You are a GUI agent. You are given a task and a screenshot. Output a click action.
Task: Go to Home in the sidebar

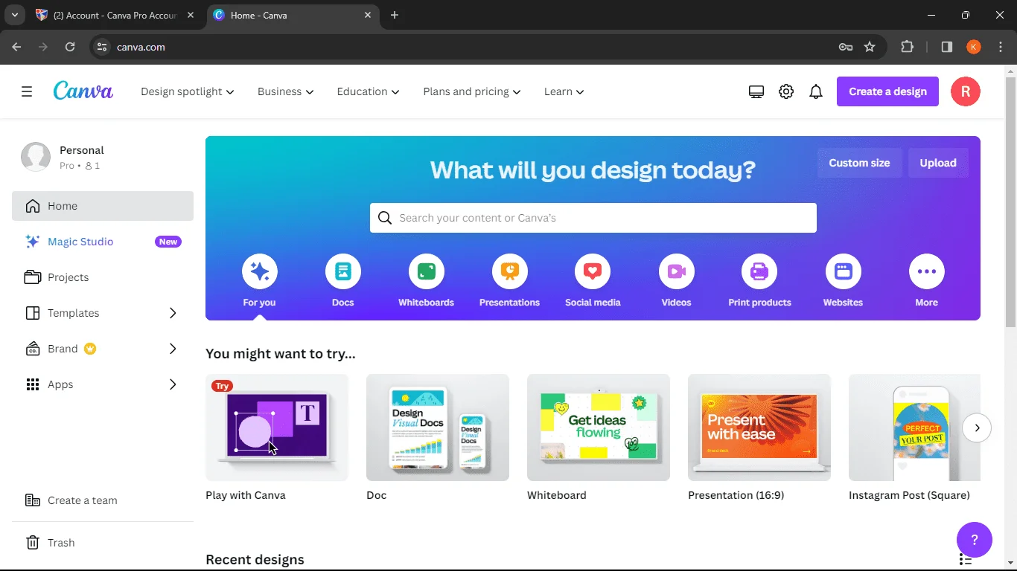103,206
